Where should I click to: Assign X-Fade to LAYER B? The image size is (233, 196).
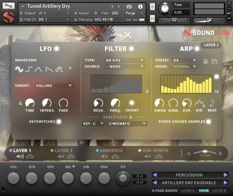[x=219, y=190]
